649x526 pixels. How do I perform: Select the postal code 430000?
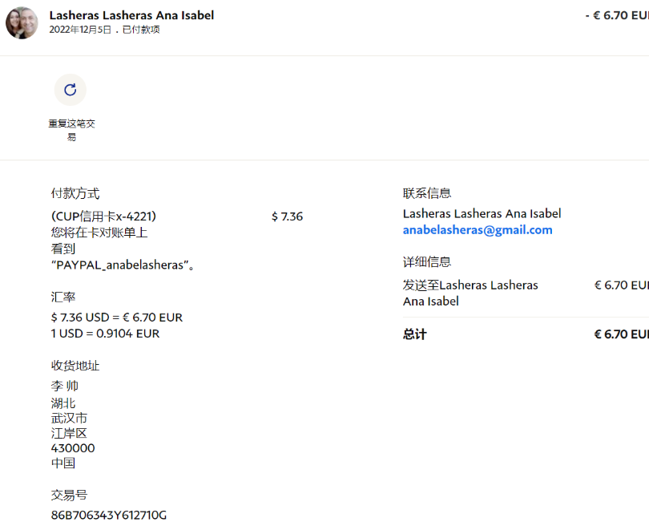pyautogui.click(x=73, y=448)
